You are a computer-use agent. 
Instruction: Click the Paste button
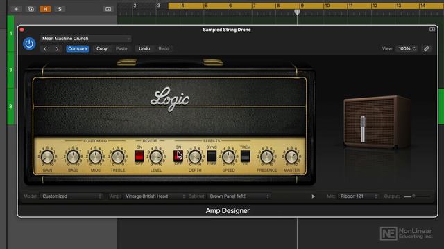pos(121,49)
